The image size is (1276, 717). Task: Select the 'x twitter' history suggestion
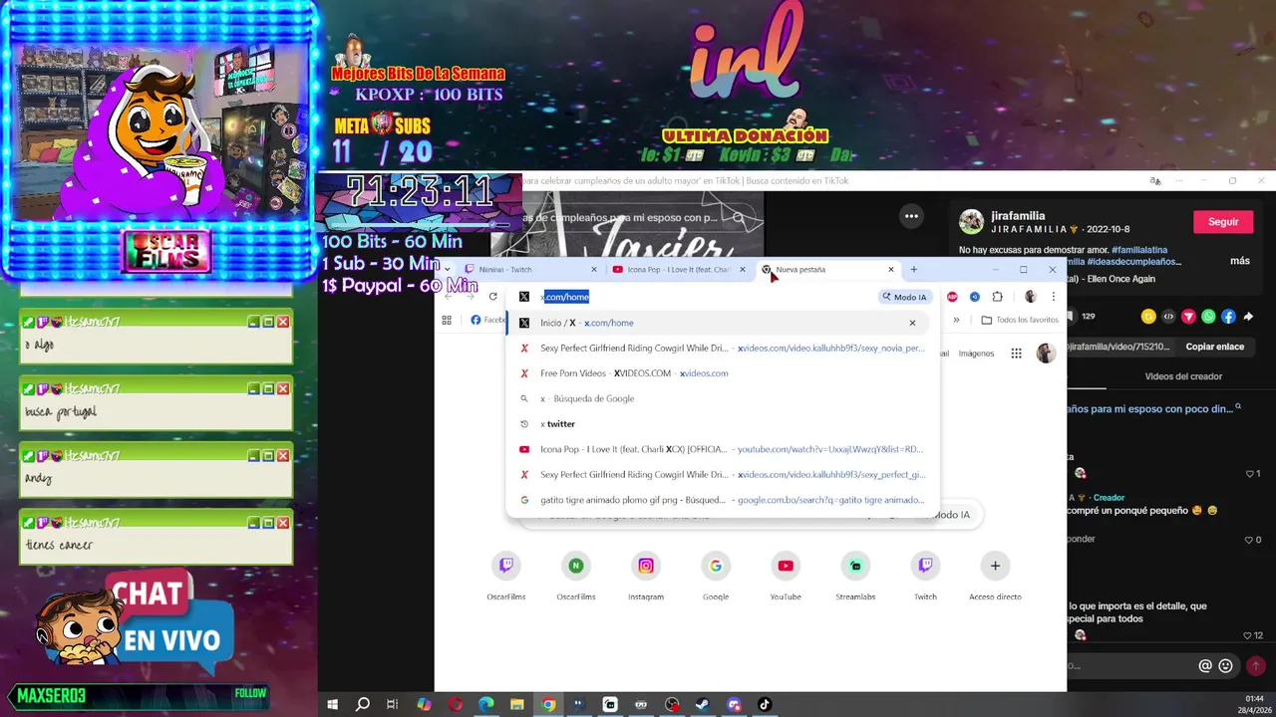tap(718, 423)
